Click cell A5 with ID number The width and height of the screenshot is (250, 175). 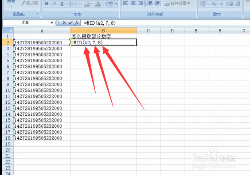point(42,61)
